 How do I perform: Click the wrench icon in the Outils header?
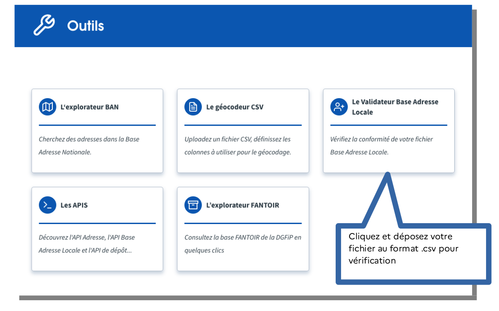[x=44, y=25]
